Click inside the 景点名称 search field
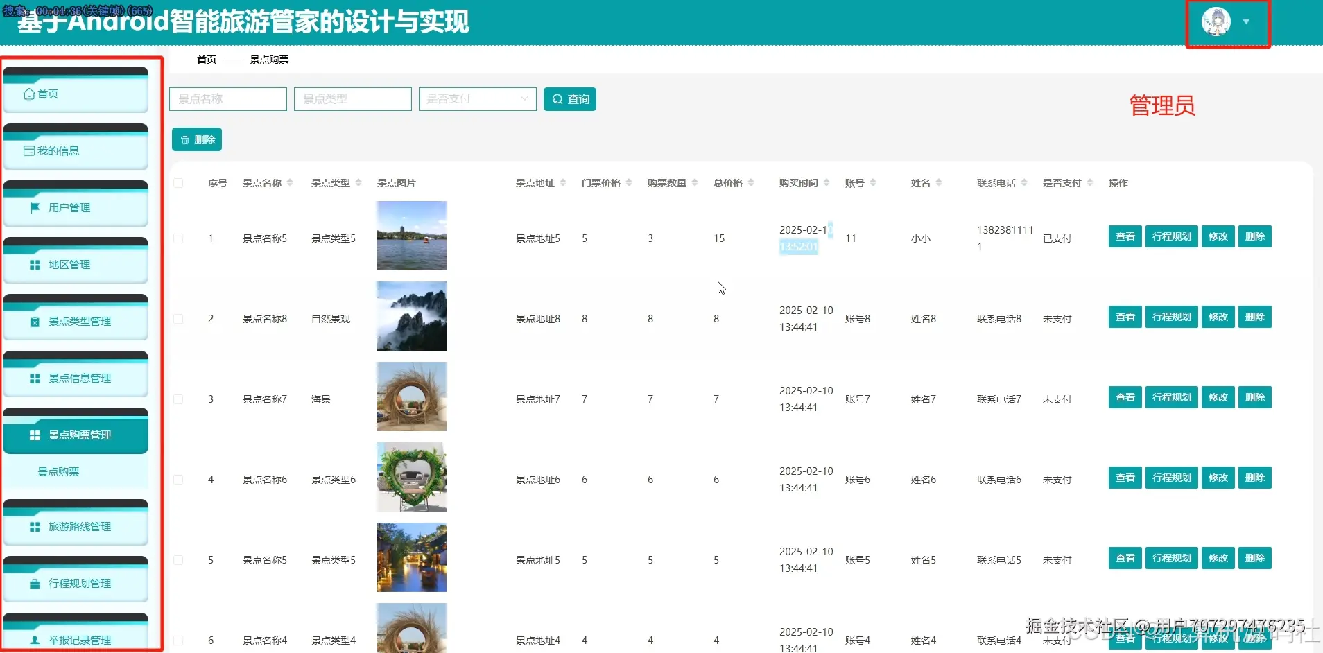Image resolution: width=1323 pixels, height=653 pixels. 227,98
